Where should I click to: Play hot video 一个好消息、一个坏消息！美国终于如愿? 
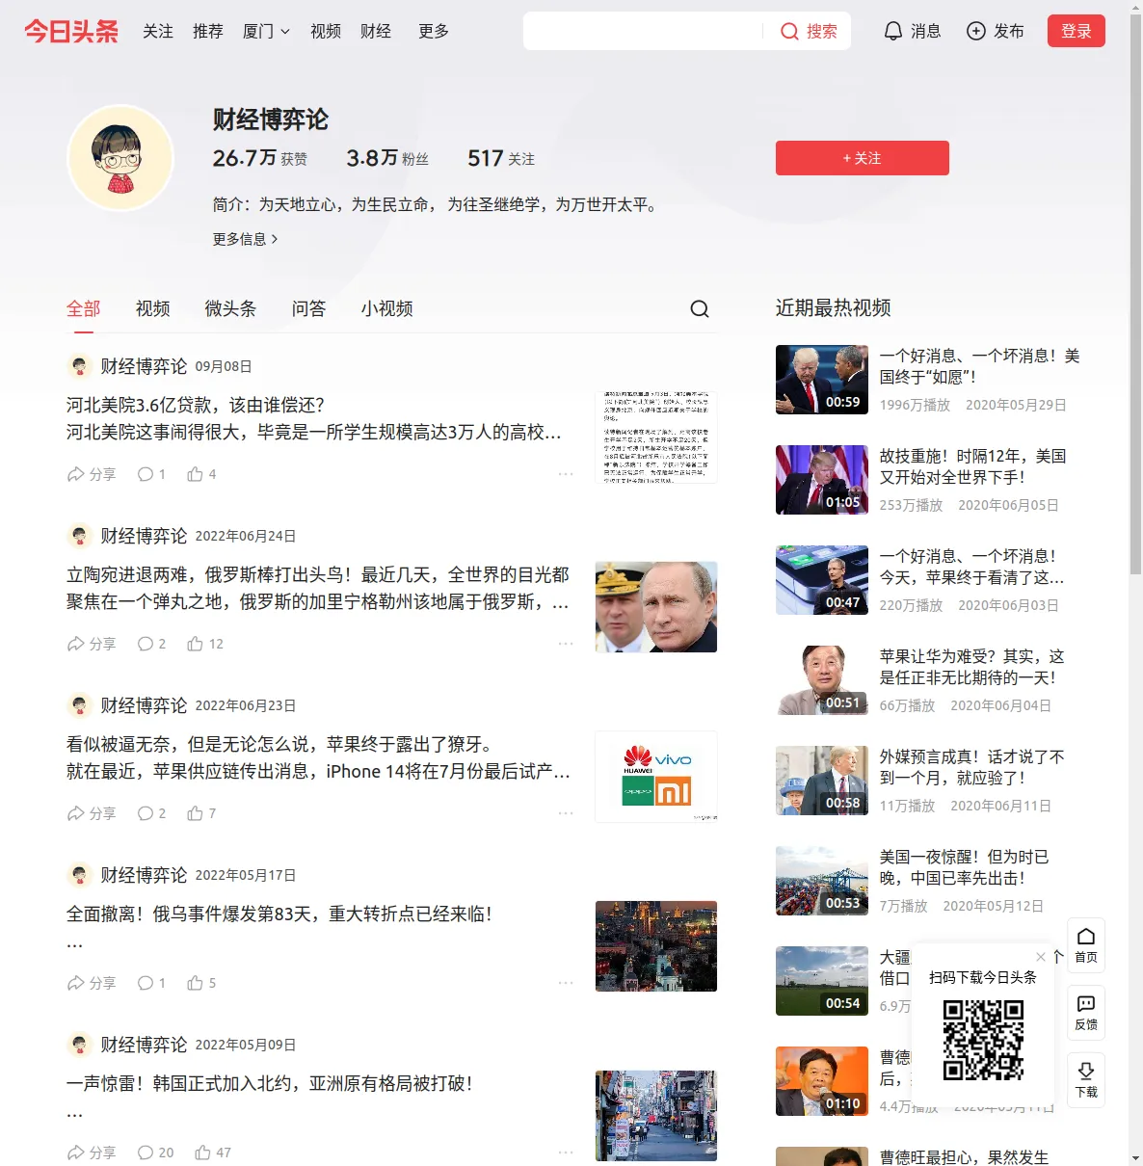822,380
